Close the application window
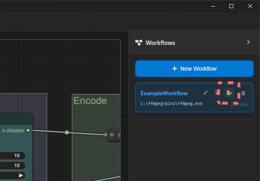Image resolution: width=260 pixels, height=181 pixels. coord(250,6)
